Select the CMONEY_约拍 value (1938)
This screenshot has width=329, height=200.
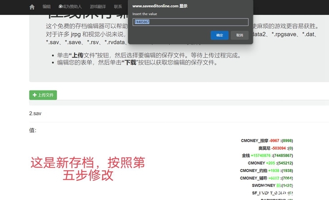(x=287, y=170)
